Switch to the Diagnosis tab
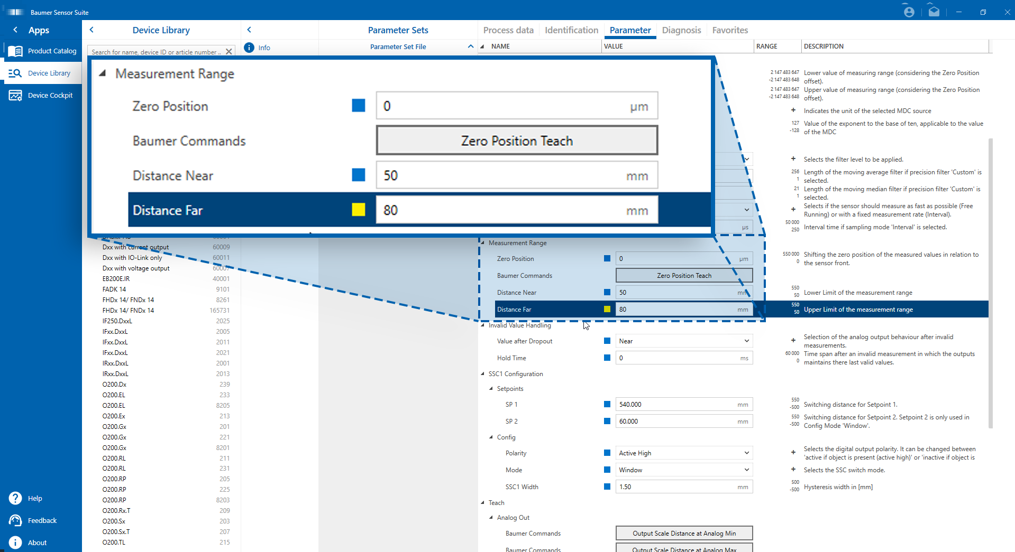Image resolution: width=1015 pixels, height=552 pixels. [681, 30]
